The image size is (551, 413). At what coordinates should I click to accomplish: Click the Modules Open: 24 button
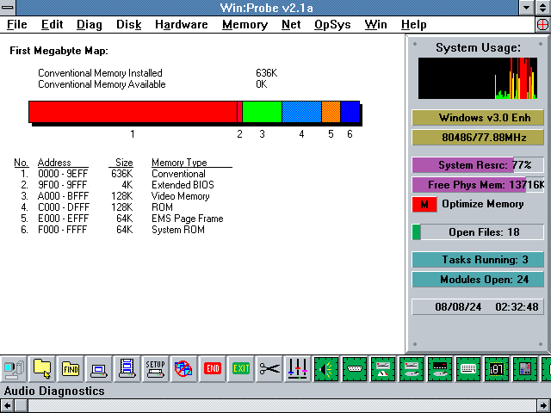(x=478, y=280)
